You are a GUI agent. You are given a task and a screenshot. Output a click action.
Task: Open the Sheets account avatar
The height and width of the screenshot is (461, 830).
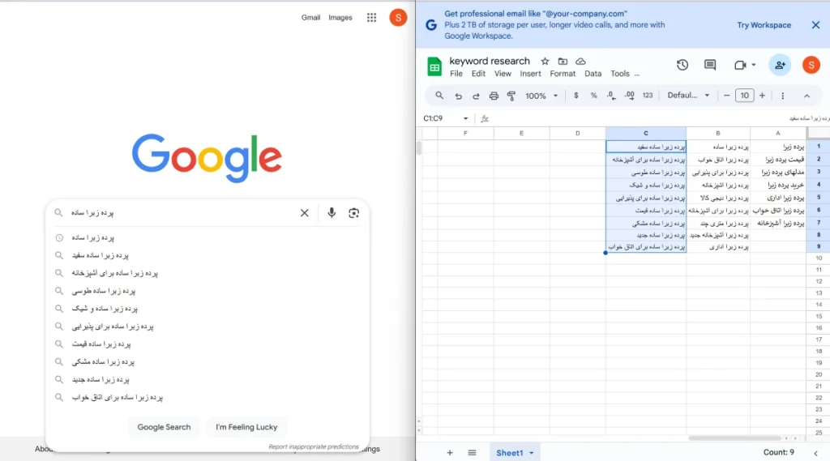811,65
